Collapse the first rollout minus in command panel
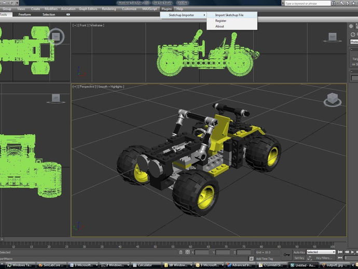358x269 pixels. [352, 50]
